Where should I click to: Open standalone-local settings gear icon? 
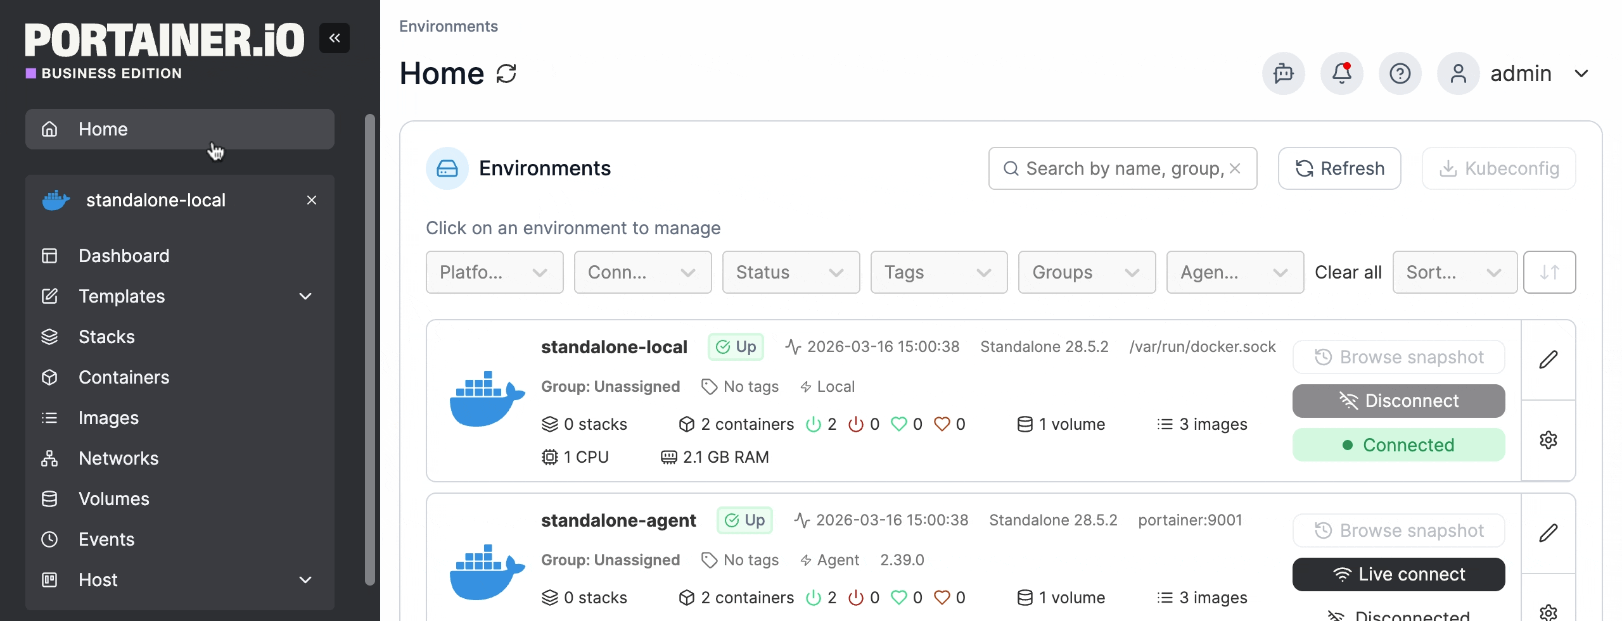pyautogui.click(x=1548, y=440)
